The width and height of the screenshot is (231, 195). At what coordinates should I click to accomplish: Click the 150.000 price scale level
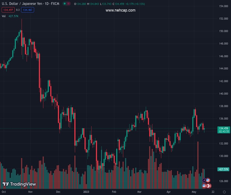223,31
